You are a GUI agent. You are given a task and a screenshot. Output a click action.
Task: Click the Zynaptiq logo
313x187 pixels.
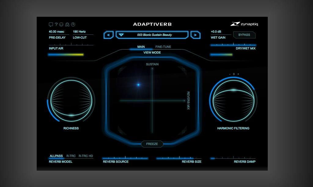(244, 24)
